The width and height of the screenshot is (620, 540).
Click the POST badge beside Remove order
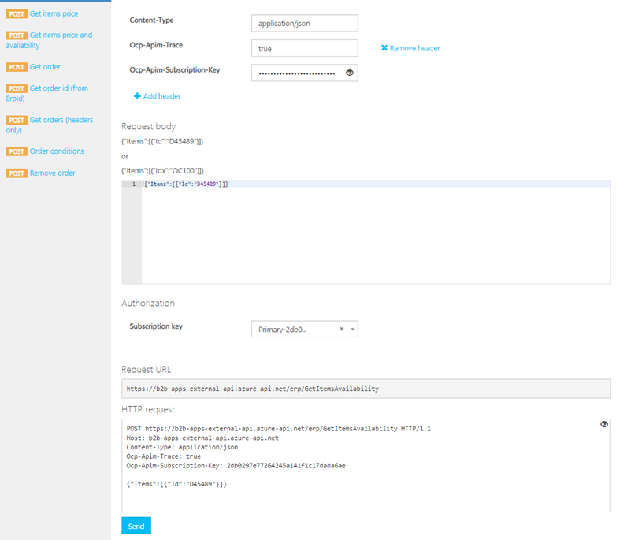click(17, 173)
